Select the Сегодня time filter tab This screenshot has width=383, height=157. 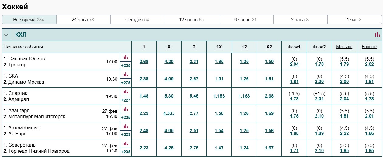137,20
